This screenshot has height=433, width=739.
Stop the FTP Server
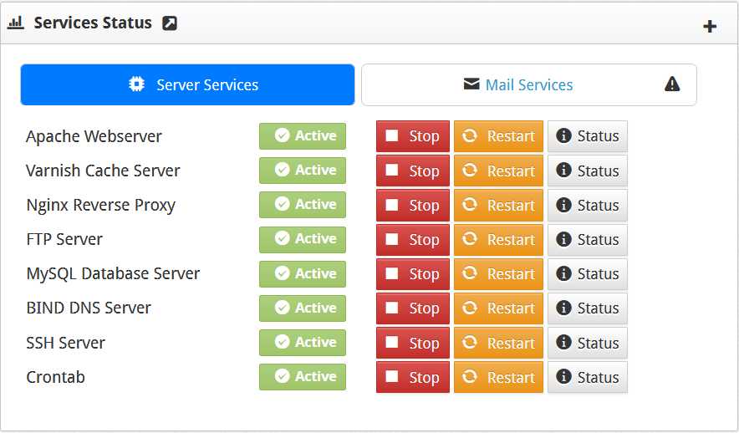point(413,239)
